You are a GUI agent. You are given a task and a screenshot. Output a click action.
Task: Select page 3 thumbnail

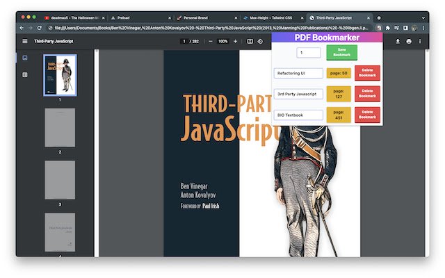(60, 180)
